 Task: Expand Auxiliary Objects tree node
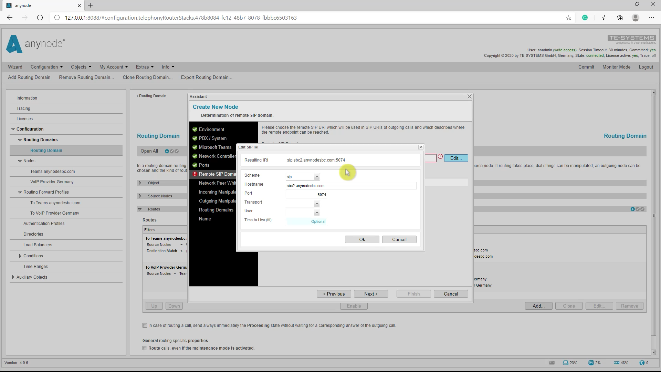[13, 277]
